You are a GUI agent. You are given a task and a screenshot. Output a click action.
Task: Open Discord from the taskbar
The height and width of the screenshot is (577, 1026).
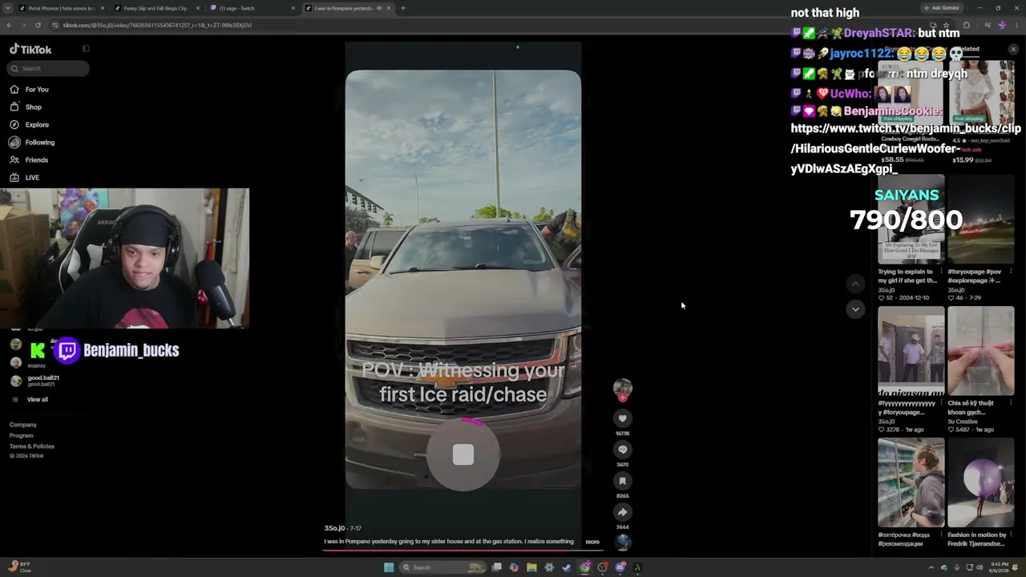pos(620,567)
